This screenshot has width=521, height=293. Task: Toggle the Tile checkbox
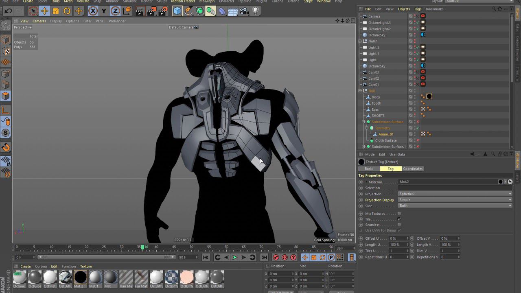[x=399, y=219]
